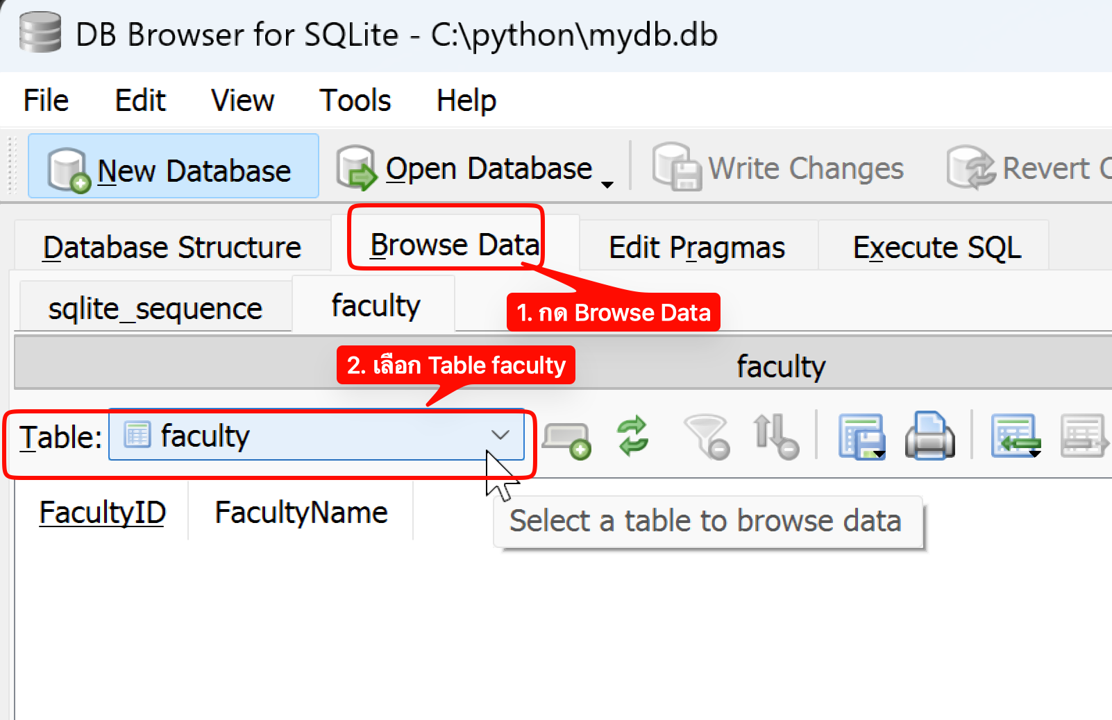Click the insert new record table icon

tap(1016, 437)
